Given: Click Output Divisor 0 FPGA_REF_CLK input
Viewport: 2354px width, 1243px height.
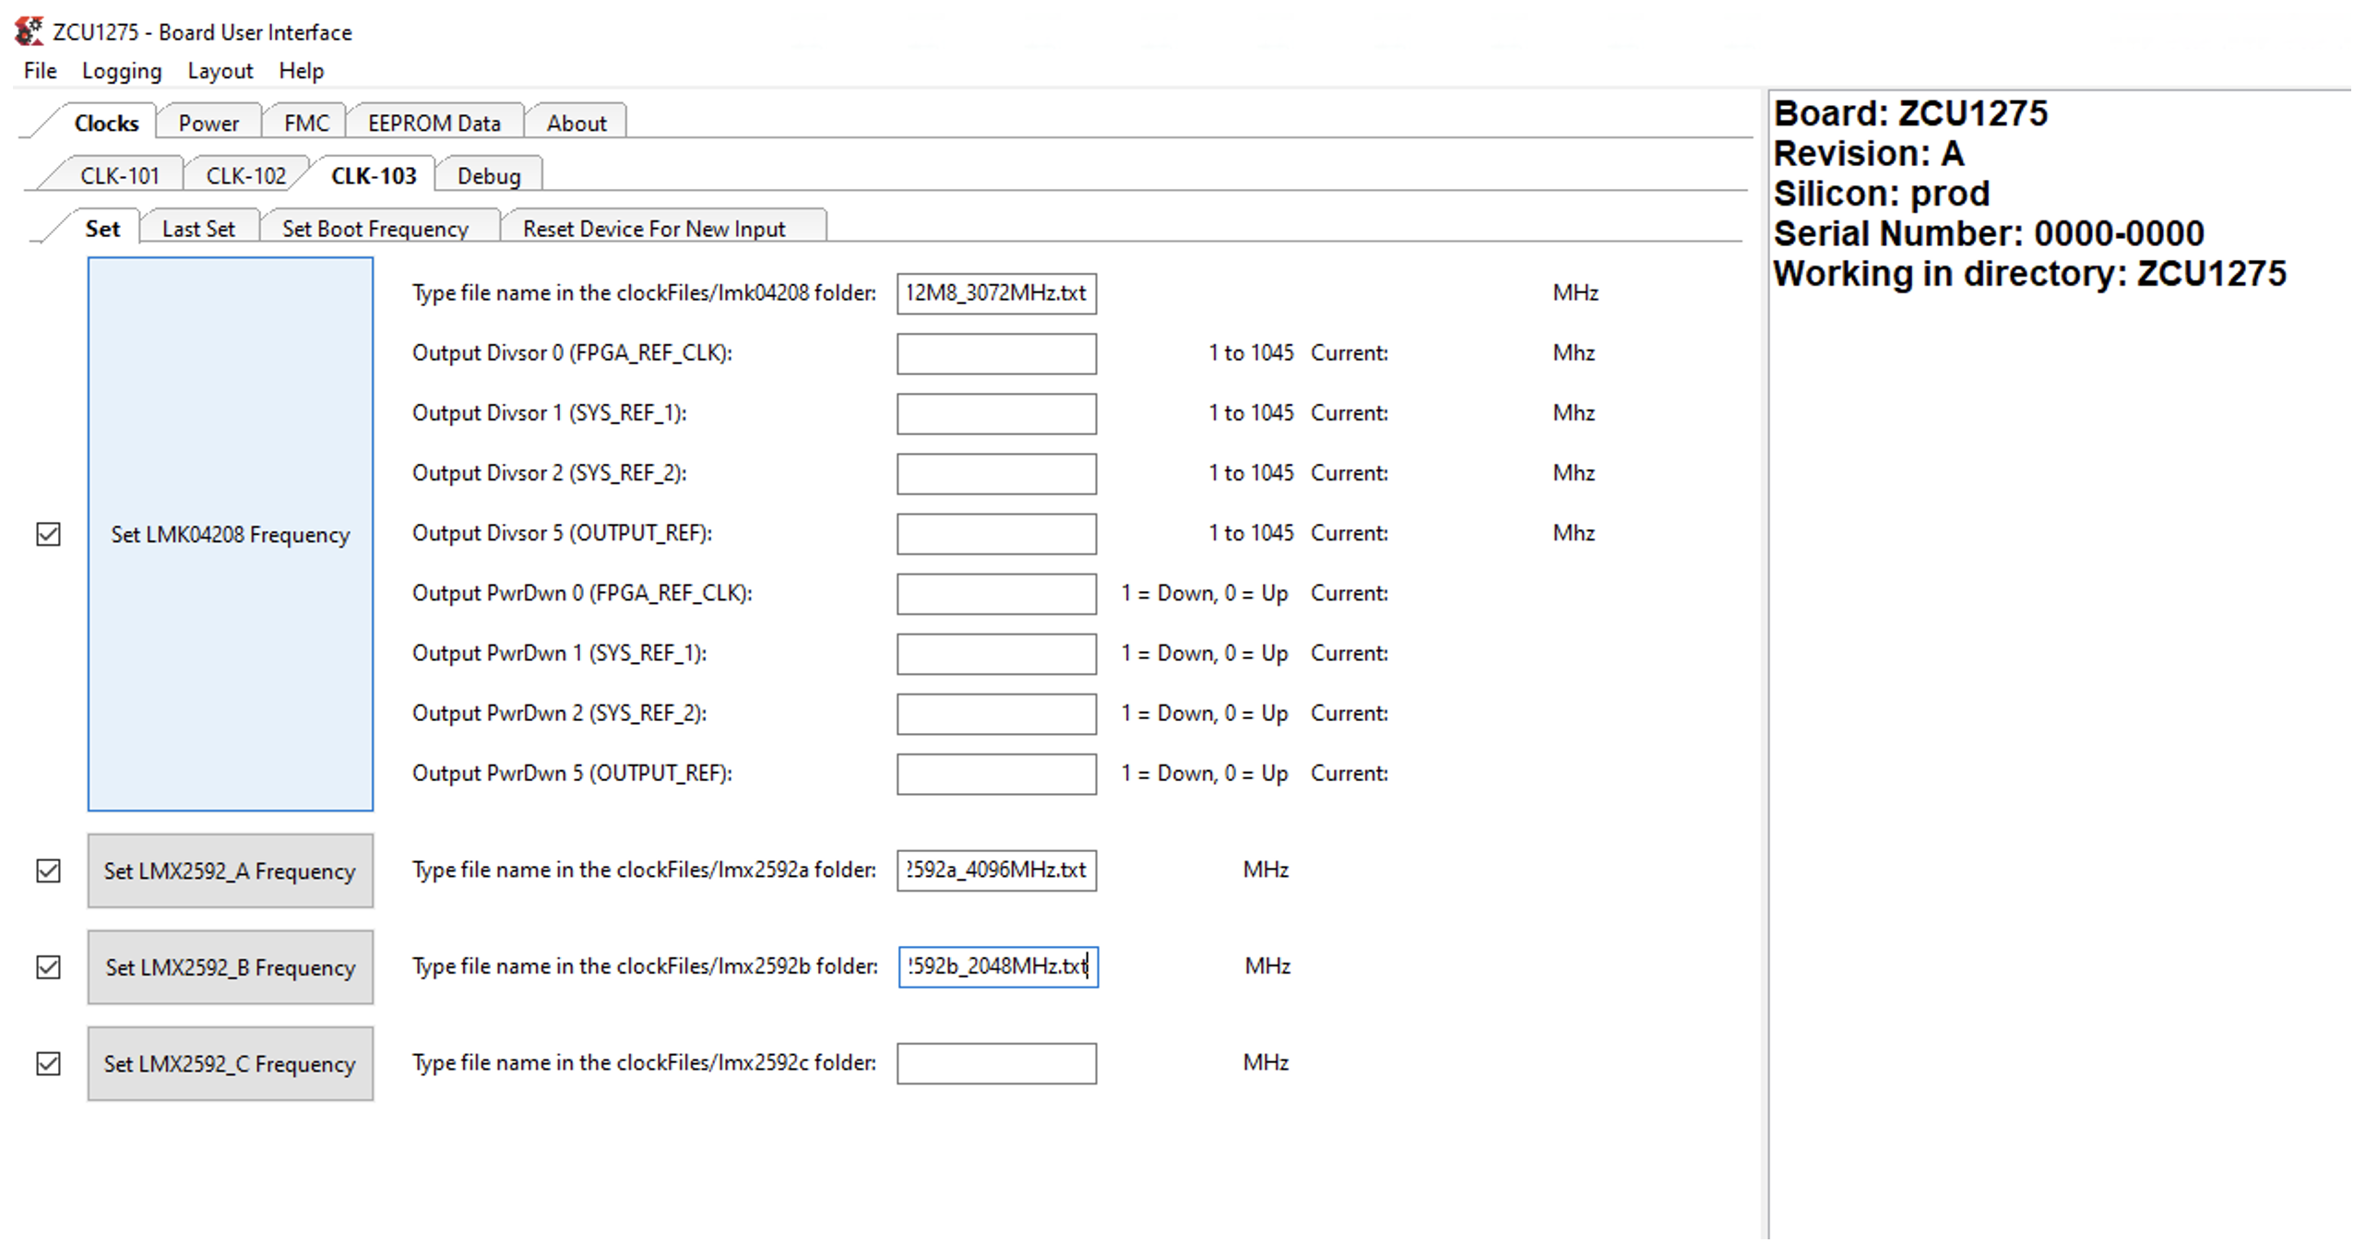Looking at the screenshot, I should [x=995, y=353].
